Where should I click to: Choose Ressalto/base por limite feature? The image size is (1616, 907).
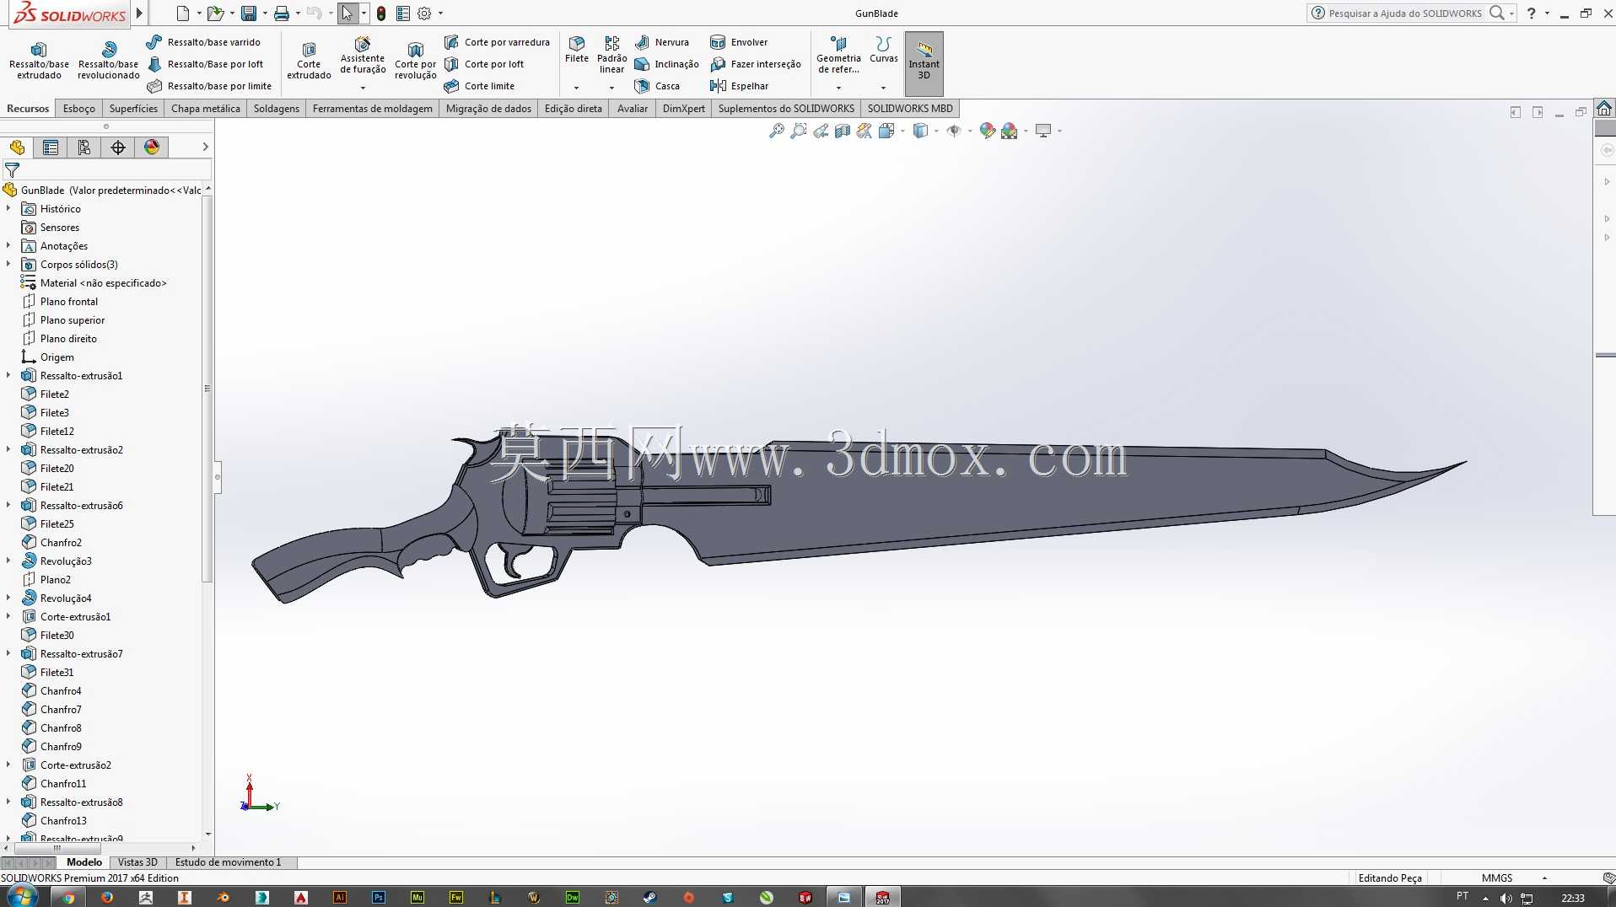tap(209, 86)
